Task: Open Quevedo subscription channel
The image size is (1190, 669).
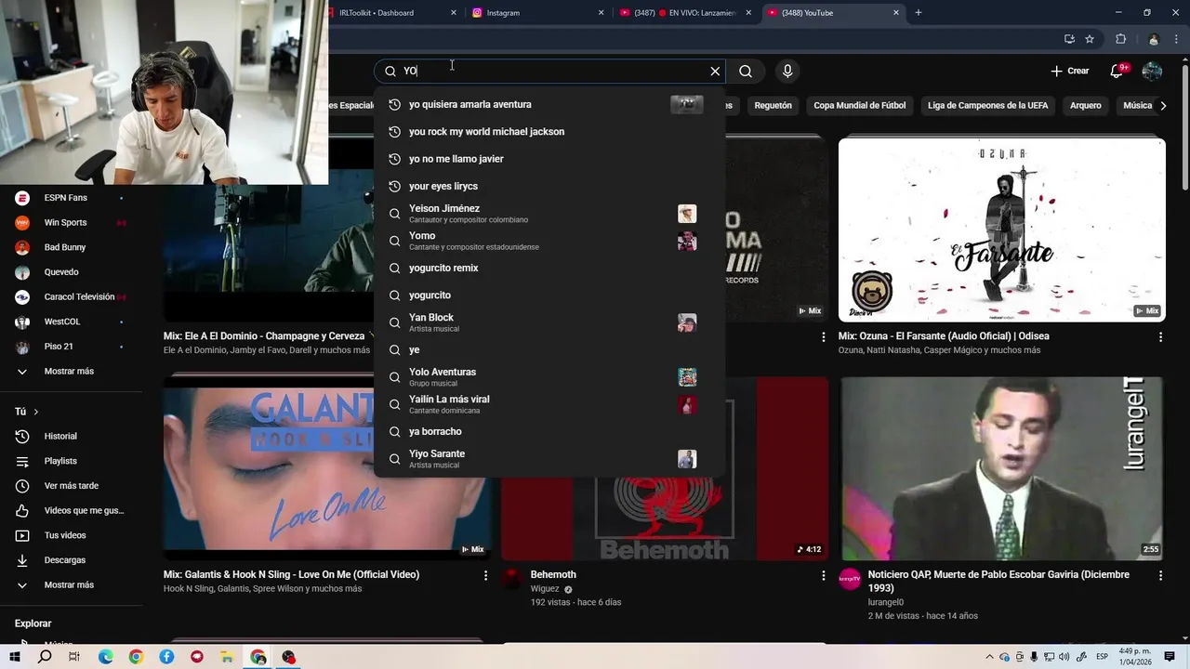Action: [x=70, y=272]
